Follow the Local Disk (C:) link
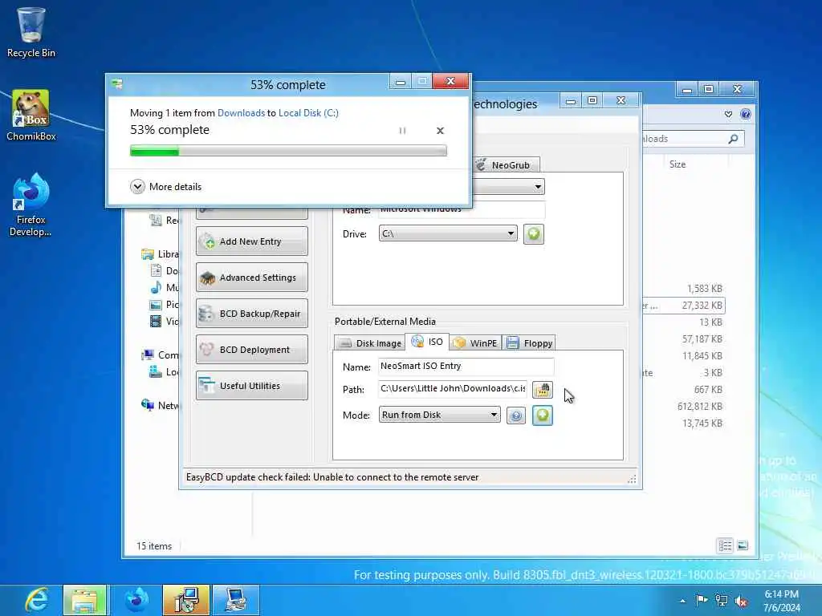 point(308,112)
